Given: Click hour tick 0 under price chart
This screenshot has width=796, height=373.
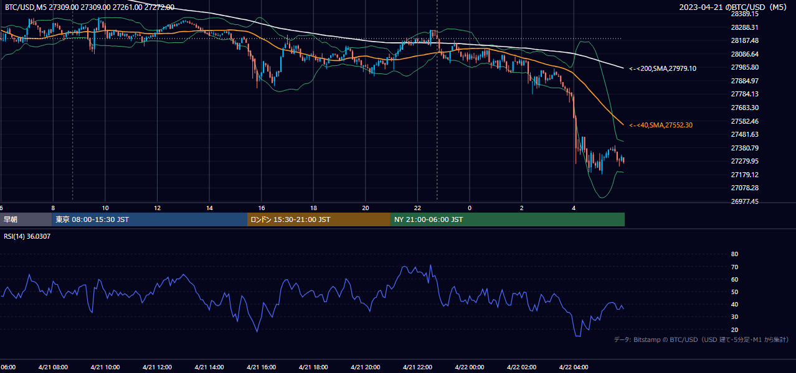Looking at the screenshot, I should coord(470,208).
